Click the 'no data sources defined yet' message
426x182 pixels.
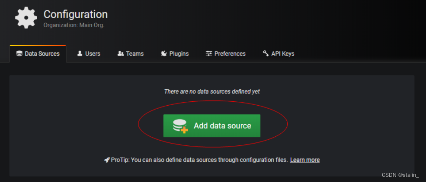click(x=212, y=91)
